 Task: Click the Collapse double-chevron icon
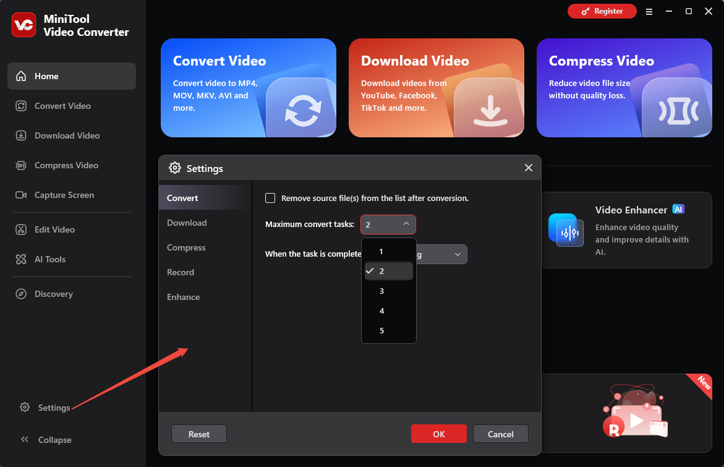[x=25, y=439]
